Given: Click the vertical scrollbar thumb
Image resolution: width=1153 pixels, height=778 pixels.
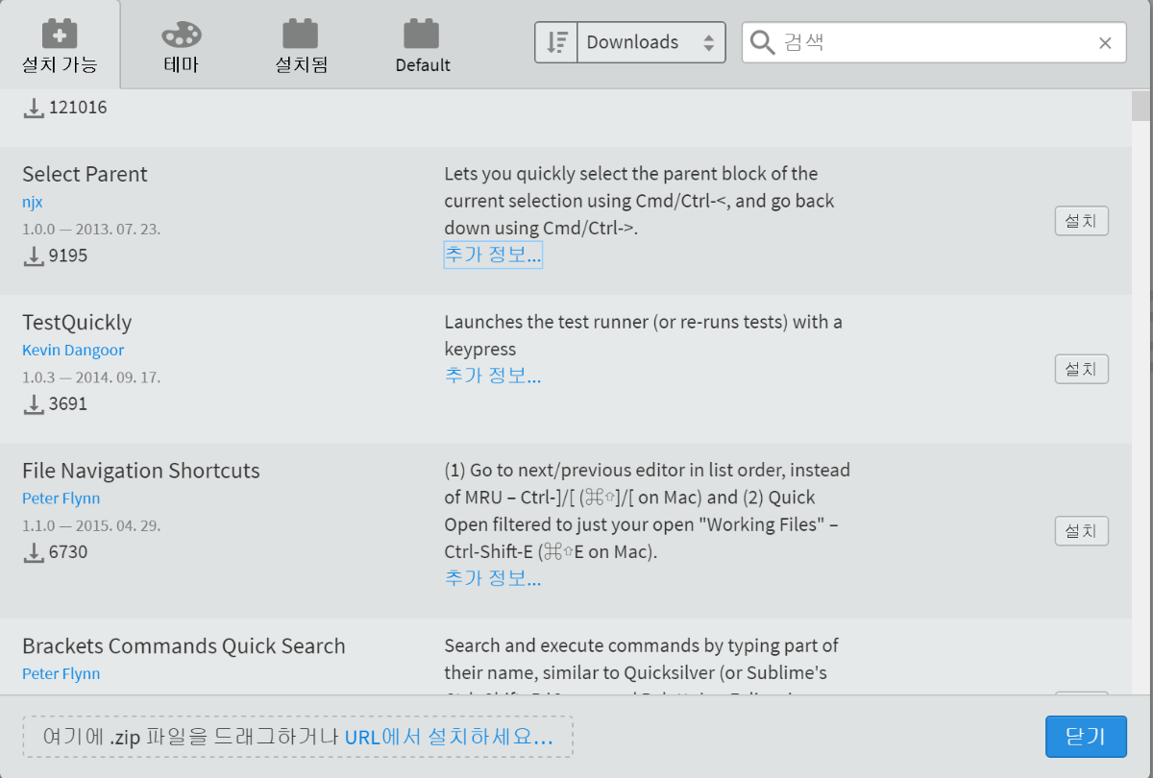Looking at the screenshot, I should pyautogui.click(x=1141, y=105).
